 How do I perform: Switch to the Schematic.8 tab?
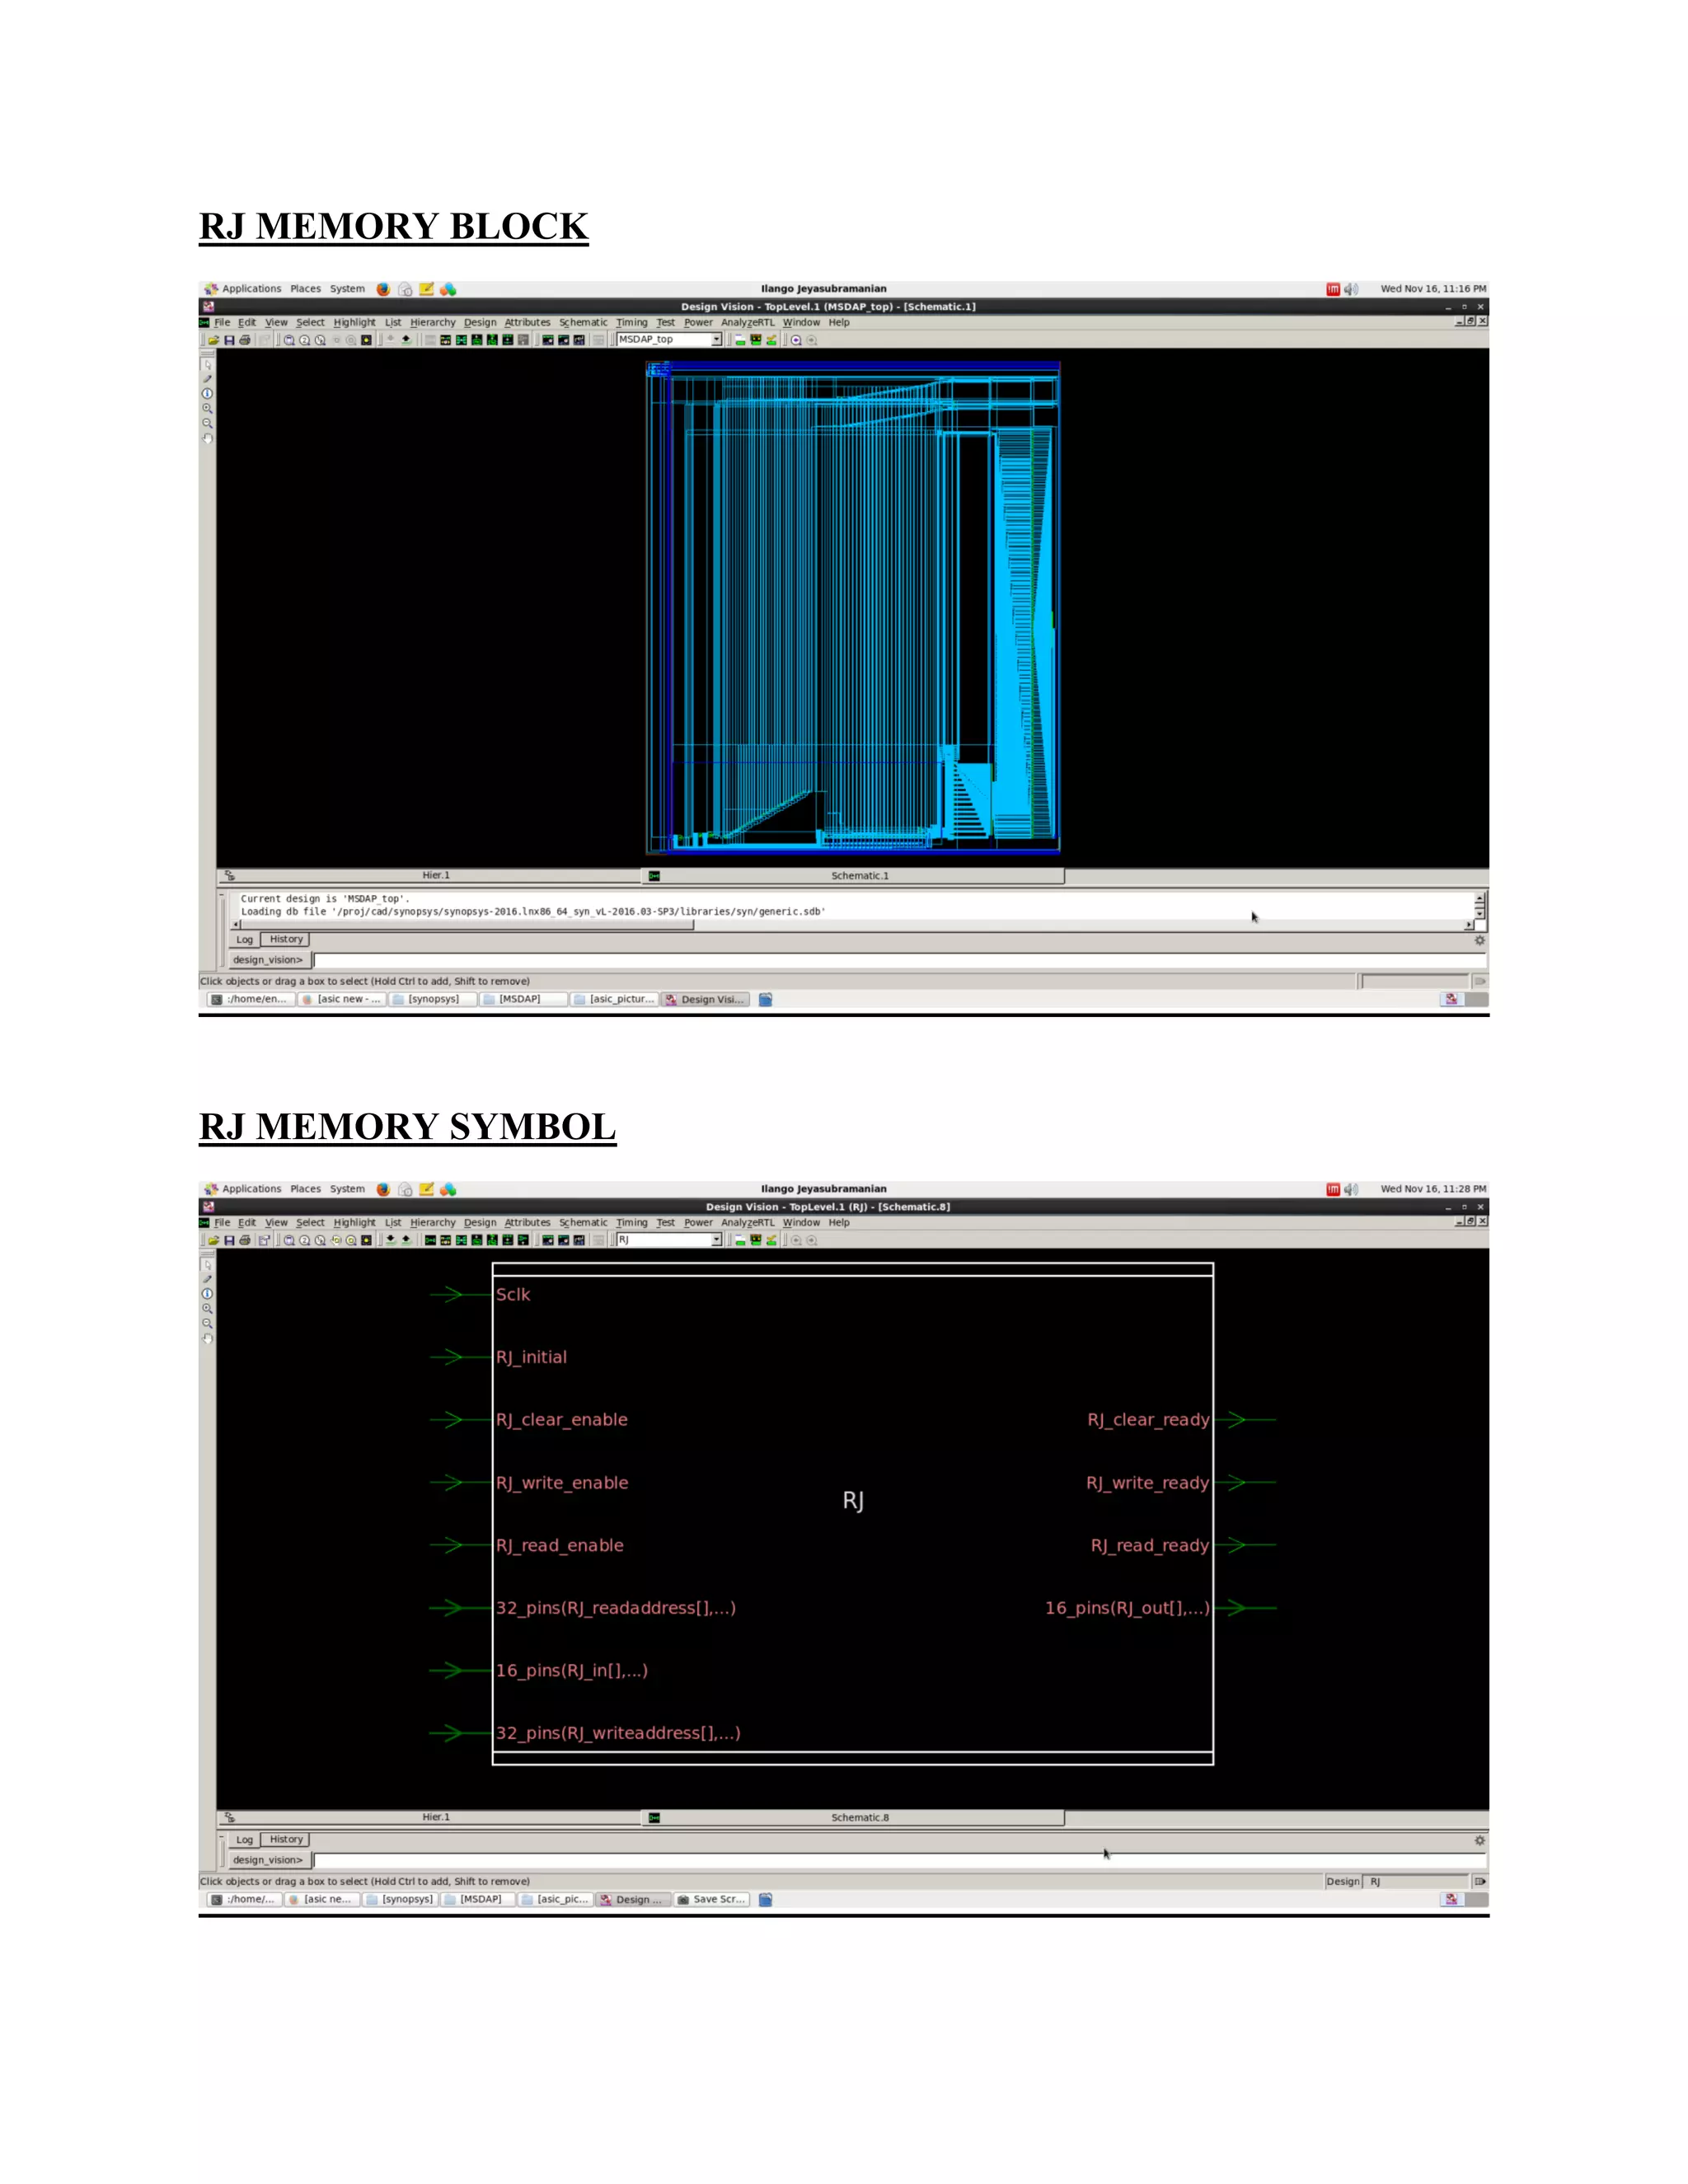pyautogui.click(x=858, y=1818)
